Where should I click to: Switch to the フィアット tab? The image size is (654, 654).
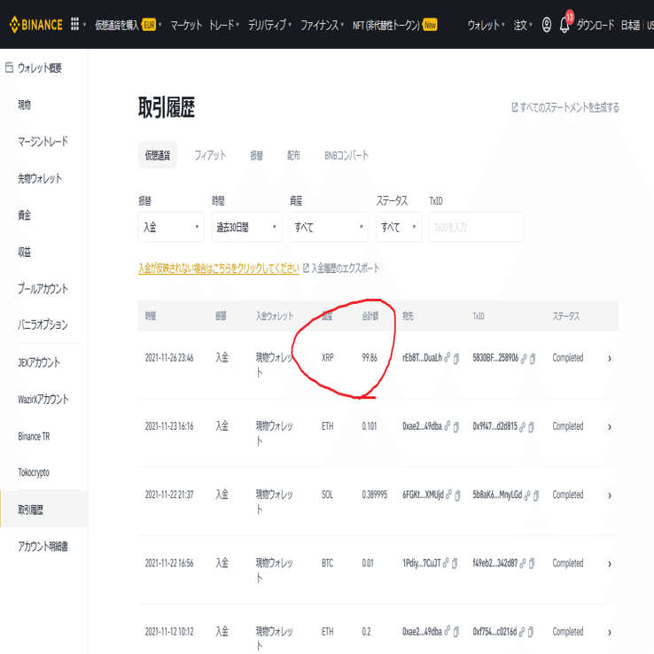coord(210,155)
